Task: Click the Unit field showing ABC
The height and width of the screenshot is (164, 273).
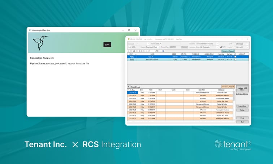Action: 135,47
